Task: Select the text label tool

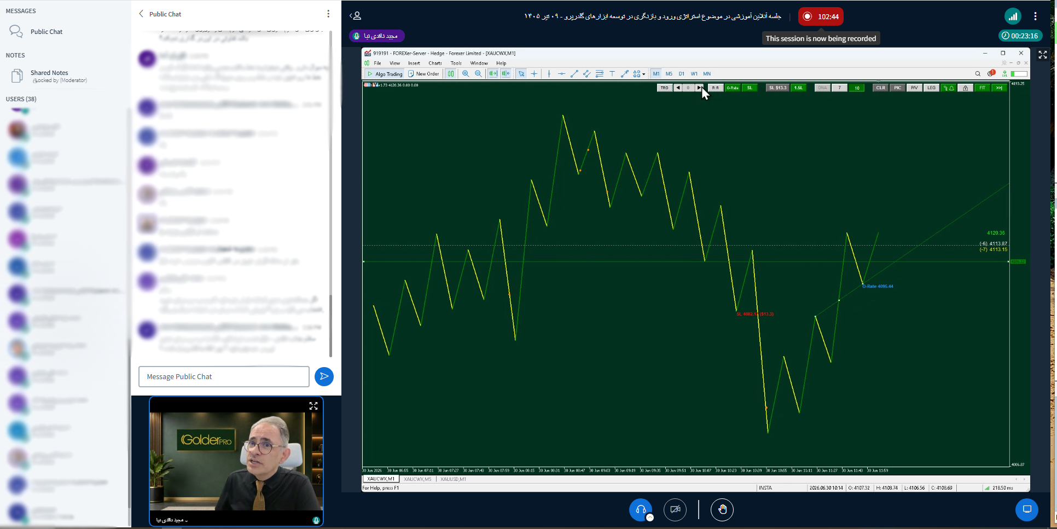Action: point(612,74)
